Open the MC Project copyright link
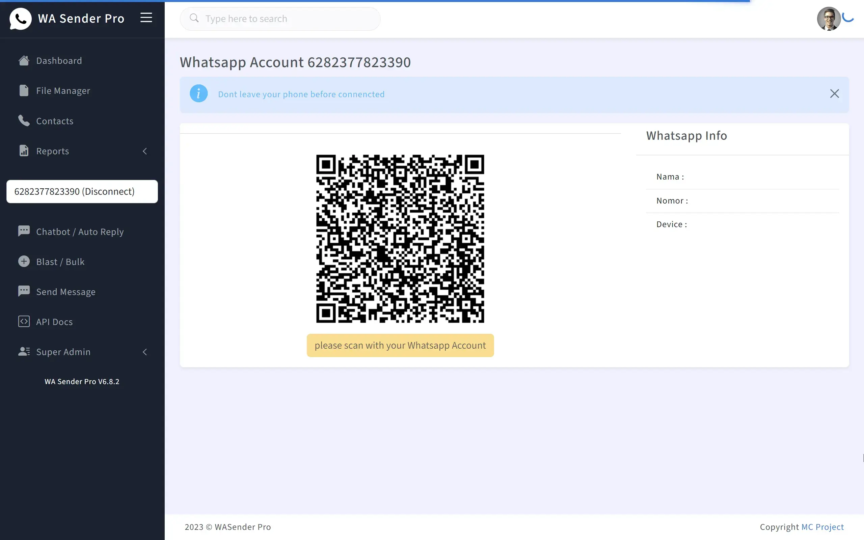The width and height of the screenshot is (864, 540). [822, 526]
